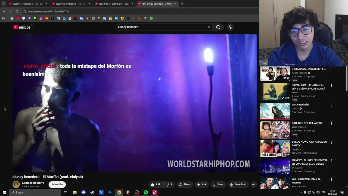Open options for BUSCO NOVIO A MI AMIGA
Image resolution: width=348 pixels, height=196 pixels.
point(331,142)
